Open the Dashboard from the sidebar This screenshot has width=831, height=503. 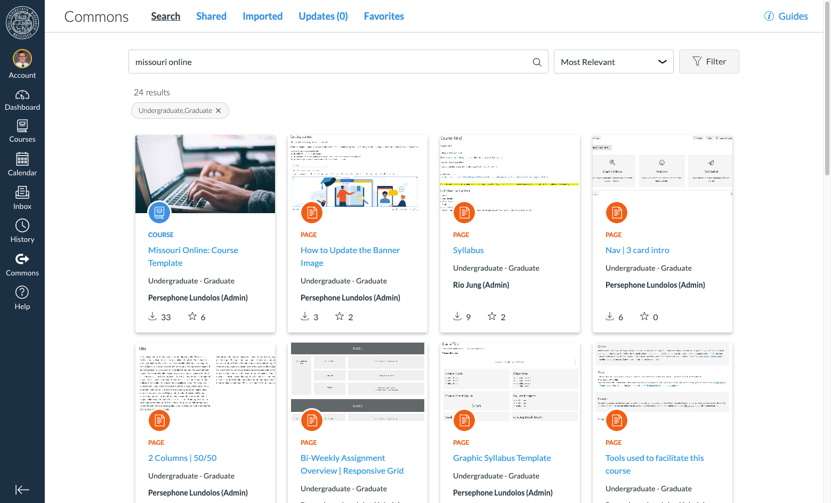pyautogui.click(x=22, y=100)
